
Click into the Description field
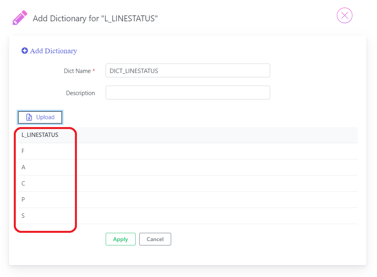188,93
